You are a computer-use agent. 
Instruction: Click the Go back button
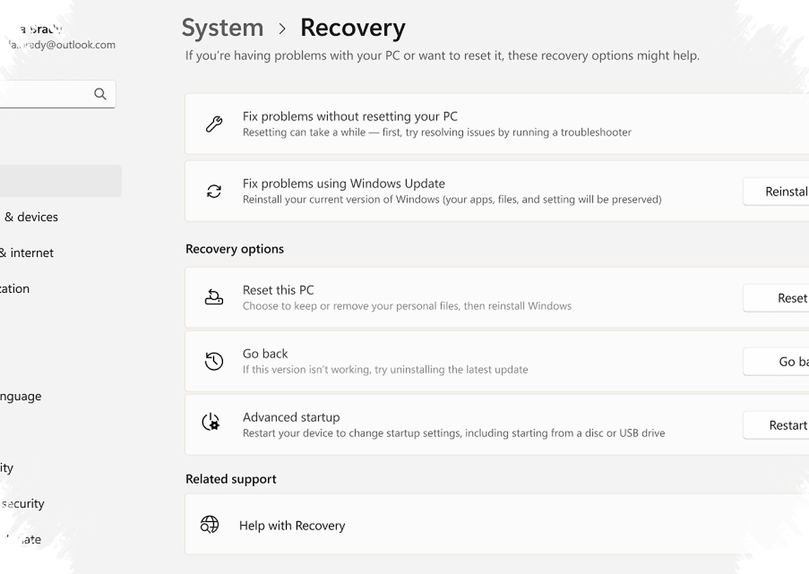[x=776, y=362]
